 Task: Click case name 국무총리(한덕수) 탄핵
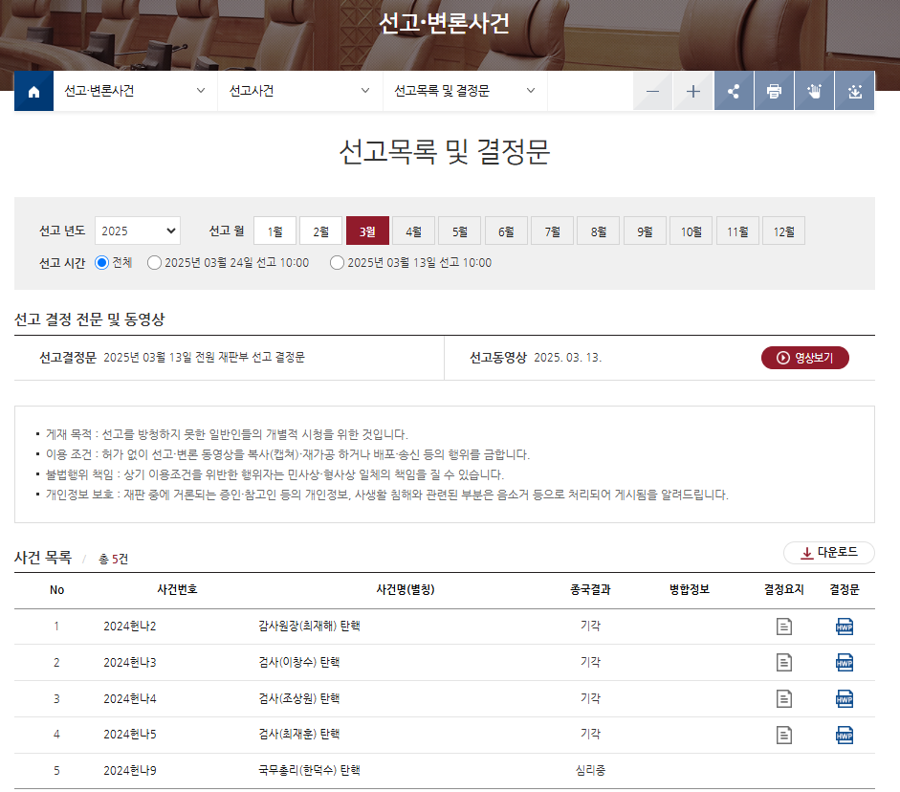pyautogui.click(x=309, y=770)
